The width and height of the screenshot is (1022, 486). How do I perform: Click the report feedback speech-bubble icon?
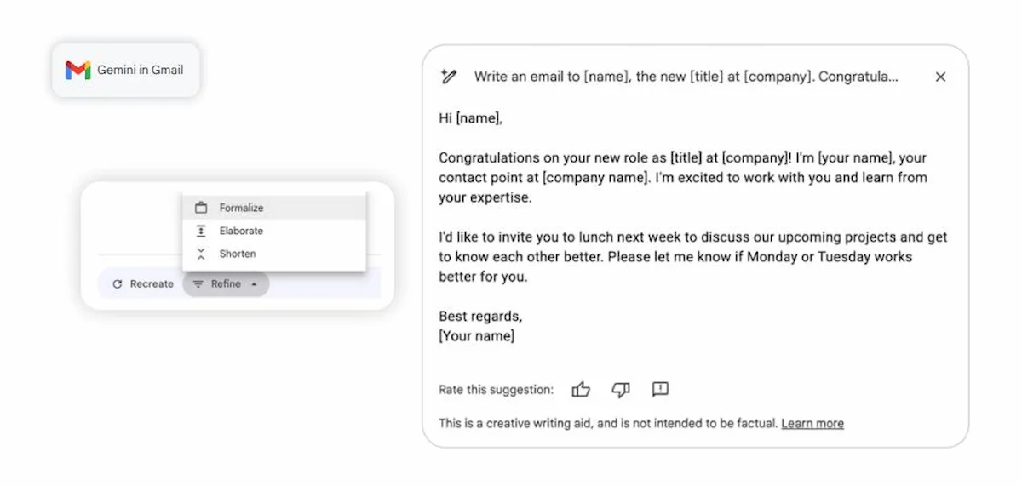click(660, 390)
